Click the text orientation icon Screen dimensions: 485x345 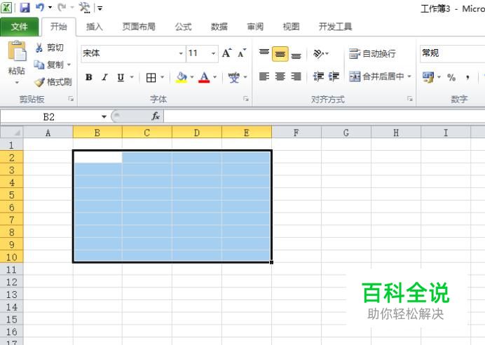[319, 53]
